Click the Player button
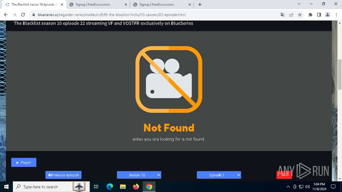 (24, 162)
